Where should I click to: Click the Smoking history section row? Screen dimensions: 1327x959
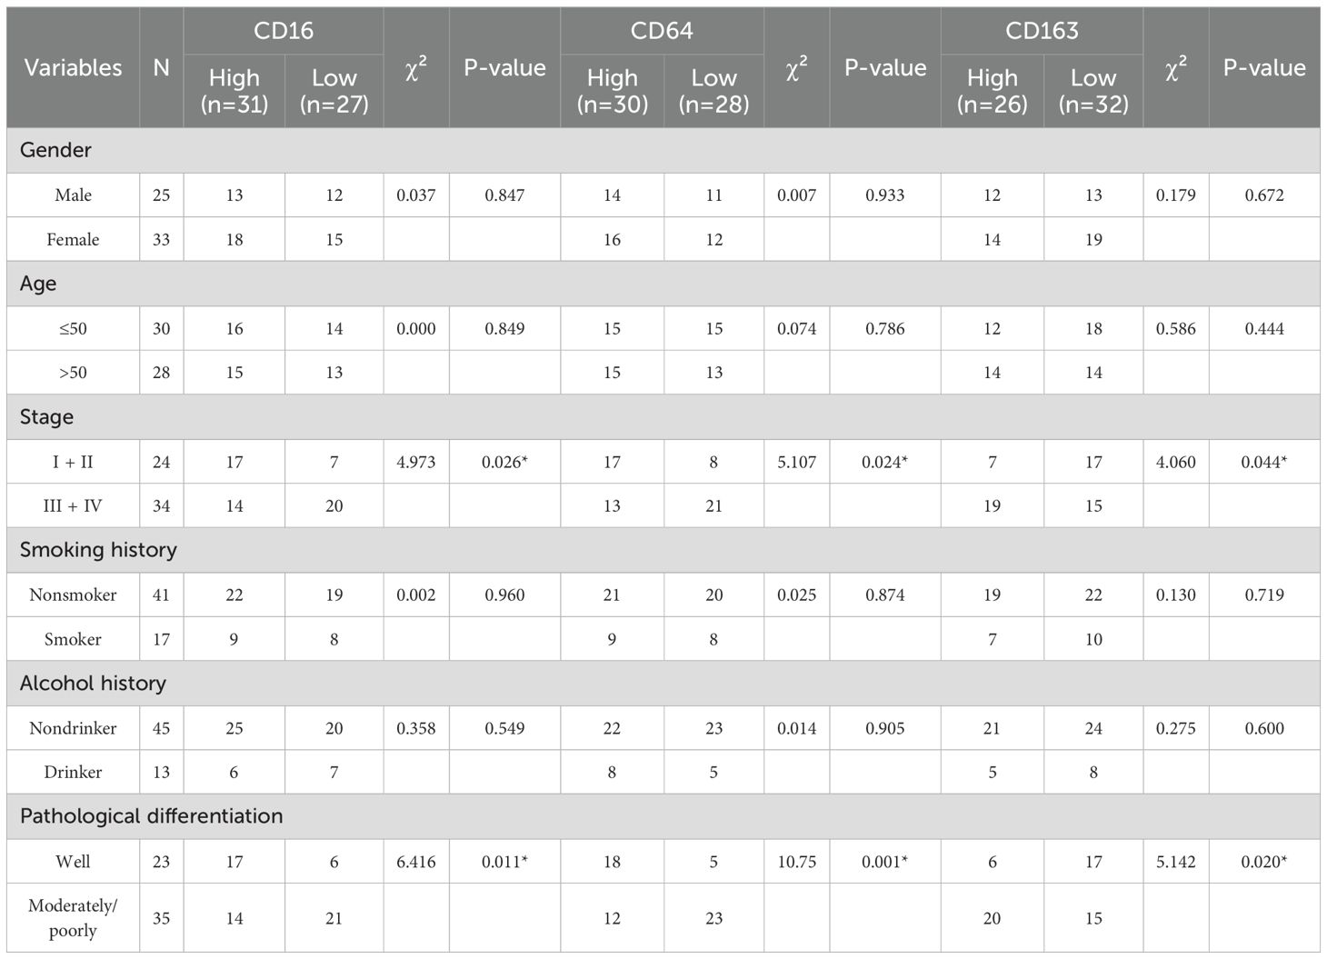98,550
